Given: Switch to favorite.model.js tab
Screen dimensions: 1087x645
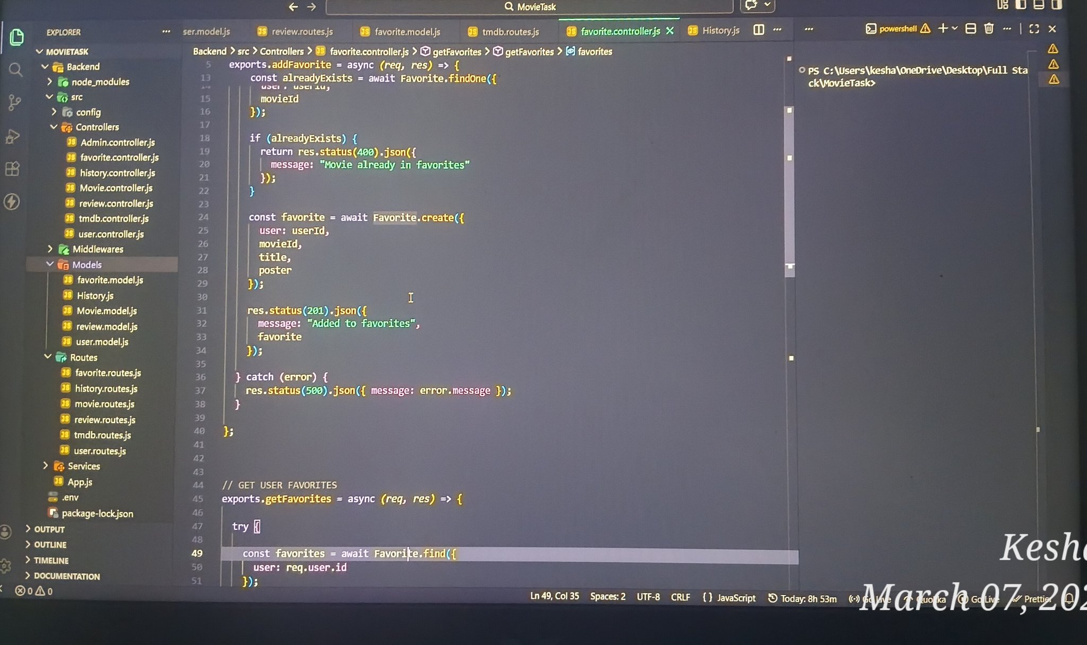Looking at the screenshot, I should 407,32.
